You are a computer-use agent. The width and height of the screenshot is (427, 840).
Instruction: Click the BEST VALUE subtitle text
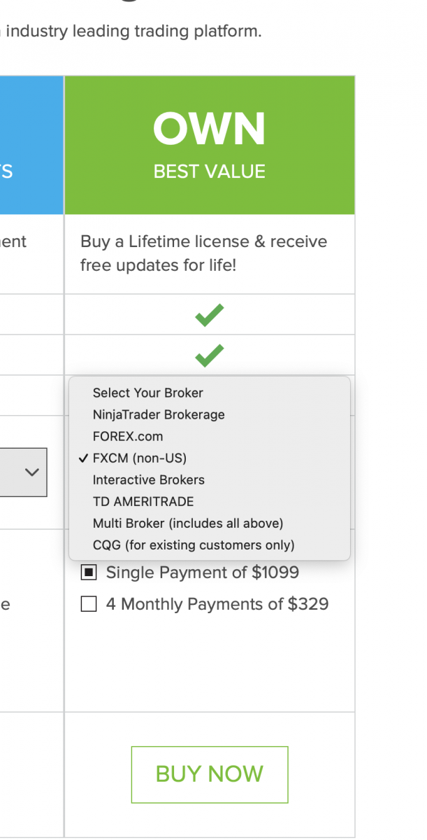click(x=210, y=171)
